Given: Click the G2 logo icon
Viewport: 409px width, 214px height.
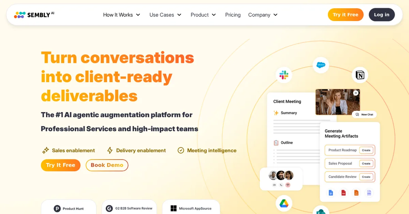Looking at the screenshot, I should (x=109, y=209).
